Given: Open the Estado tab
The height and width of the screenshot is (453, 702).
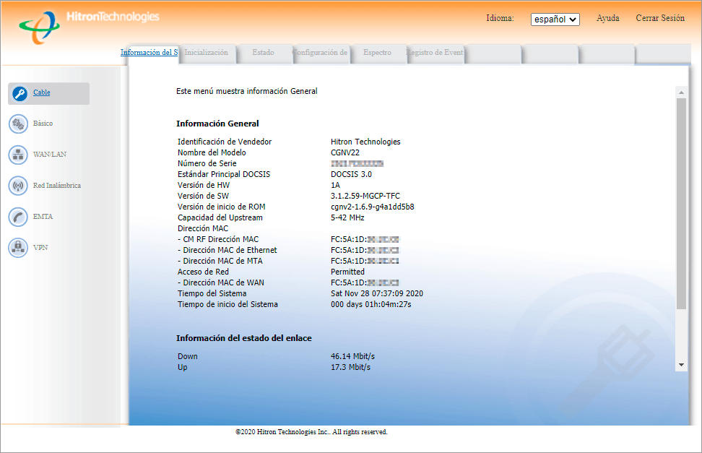Looking at the screenshot, I should [x=263, y=53].
